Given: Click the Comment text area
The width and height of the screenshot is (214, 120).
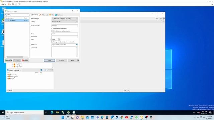Looking at the screenshot, I should 65,52.
